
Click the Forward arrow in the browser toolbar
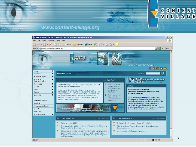click(x=44, y=44)
